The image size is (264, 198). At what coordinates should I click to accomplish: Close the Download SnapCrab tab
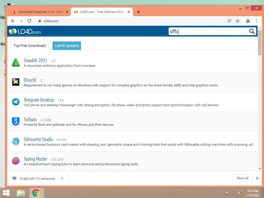[67, 12]
